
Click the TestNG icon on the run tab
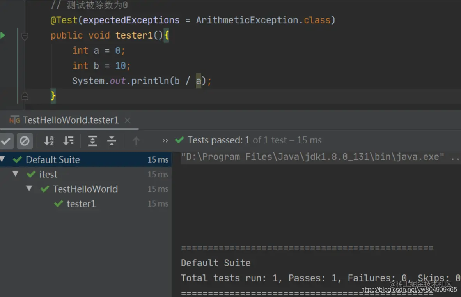pyautogui.click(x=14, y=120)
